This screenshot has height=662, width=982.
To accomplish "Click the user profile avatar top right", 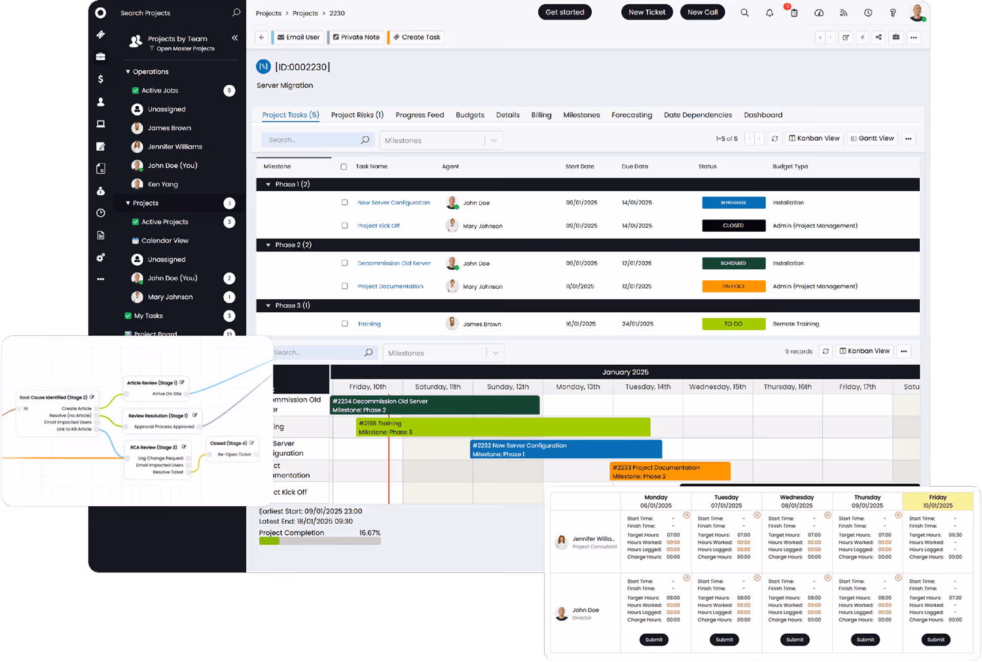I will (917, 12).
